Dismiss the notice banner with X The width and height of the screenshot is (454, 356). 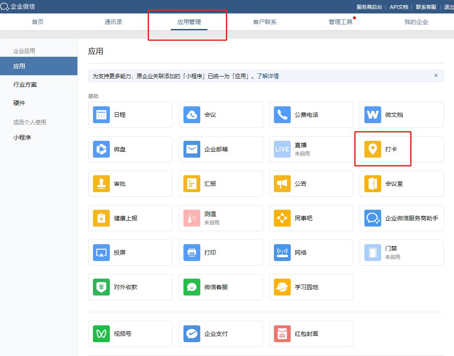click(436, 76)
